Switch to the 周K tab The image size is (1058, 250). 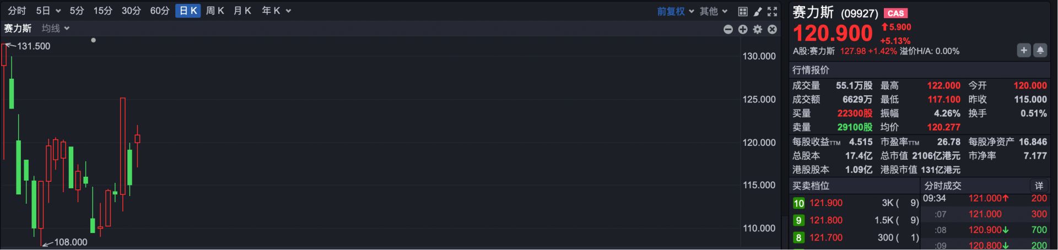214,11
